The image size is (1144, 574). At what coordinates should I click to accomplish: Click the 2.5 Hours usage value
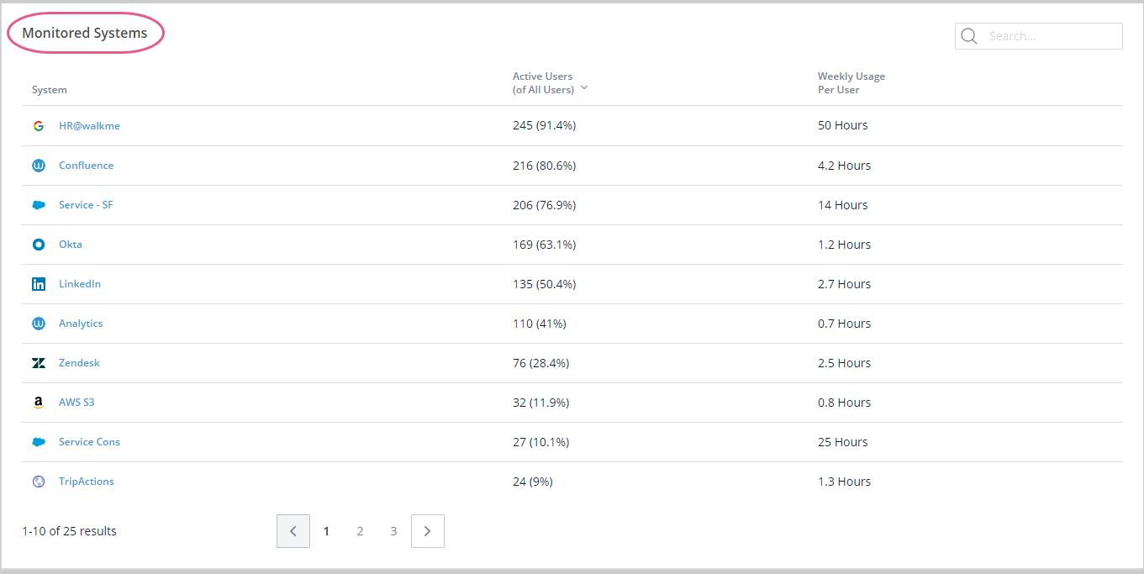tap(844, 363)
